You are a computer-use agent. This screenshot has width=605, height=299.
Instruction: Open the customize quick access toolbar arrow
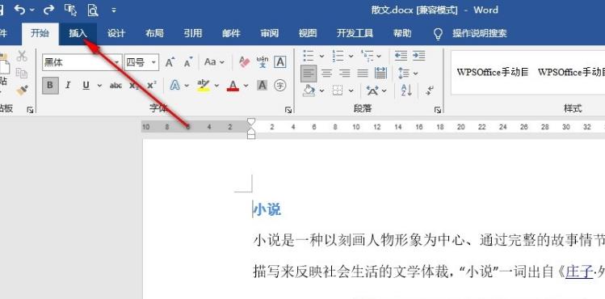114,10
